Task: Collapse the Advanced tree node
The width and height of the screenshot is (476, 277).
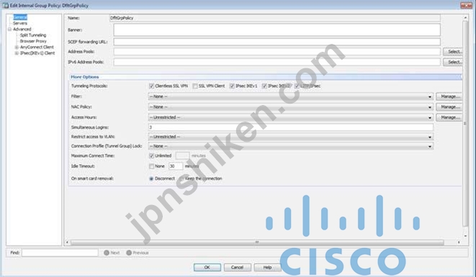Action: (x=9, y=29)
